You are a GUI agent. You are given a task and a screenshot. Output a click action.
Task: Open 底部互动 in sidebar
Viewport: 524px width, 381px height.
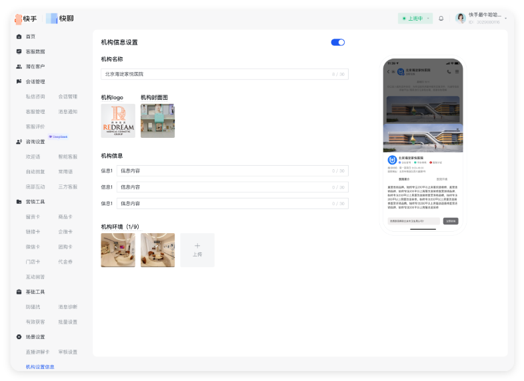click(x=35, y=187)
